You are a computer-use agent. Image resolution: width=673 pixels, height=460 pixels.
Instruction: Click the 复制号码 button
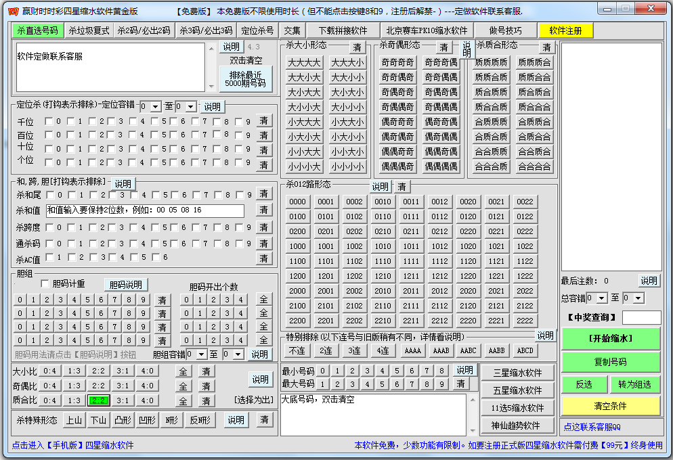(610, 362)
